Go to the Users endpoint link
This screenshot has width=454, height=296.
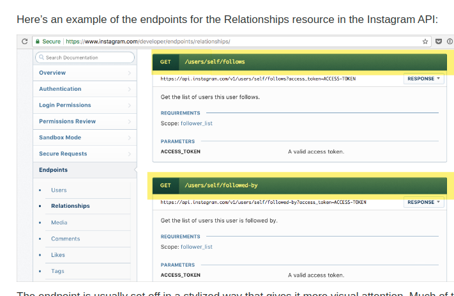[59, 190]
